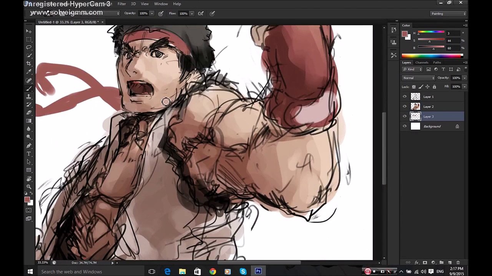Hide Layer 1 visibility eye
Viewport: 492px width, 276px height.
[x=404, y=97]
